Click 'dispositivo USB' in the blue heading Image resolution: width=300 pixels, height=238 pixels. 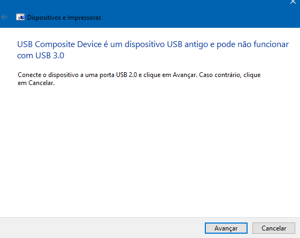153,44
